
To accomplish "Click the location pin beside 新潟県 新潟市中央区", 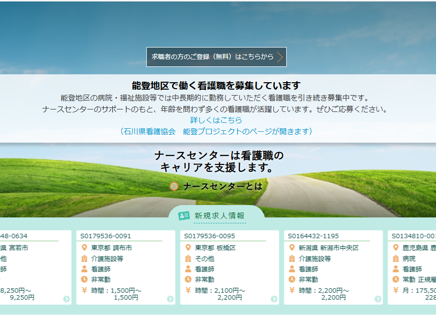I will coord(292,248).
